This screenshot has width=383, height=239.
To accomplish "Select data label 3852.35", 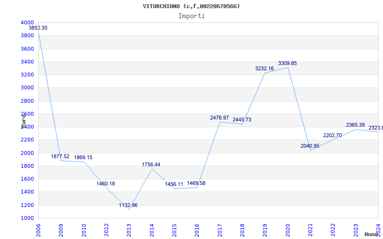I will [x=38, y=28].
